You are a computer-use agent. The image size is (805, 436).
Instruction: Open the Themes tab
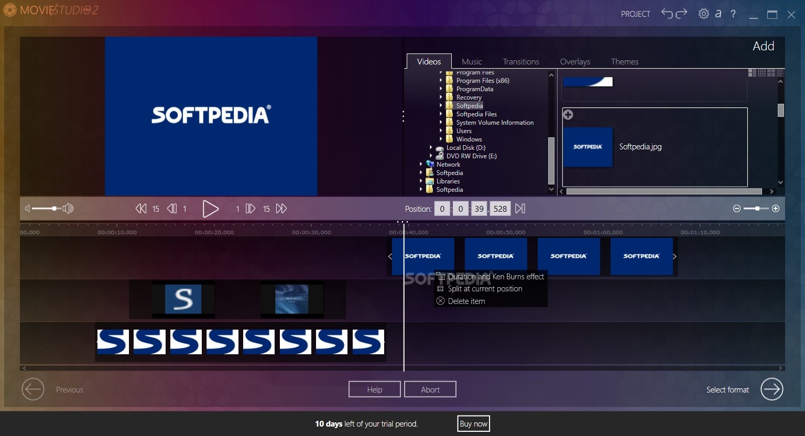pyautogui.click(x=625, y=61)
